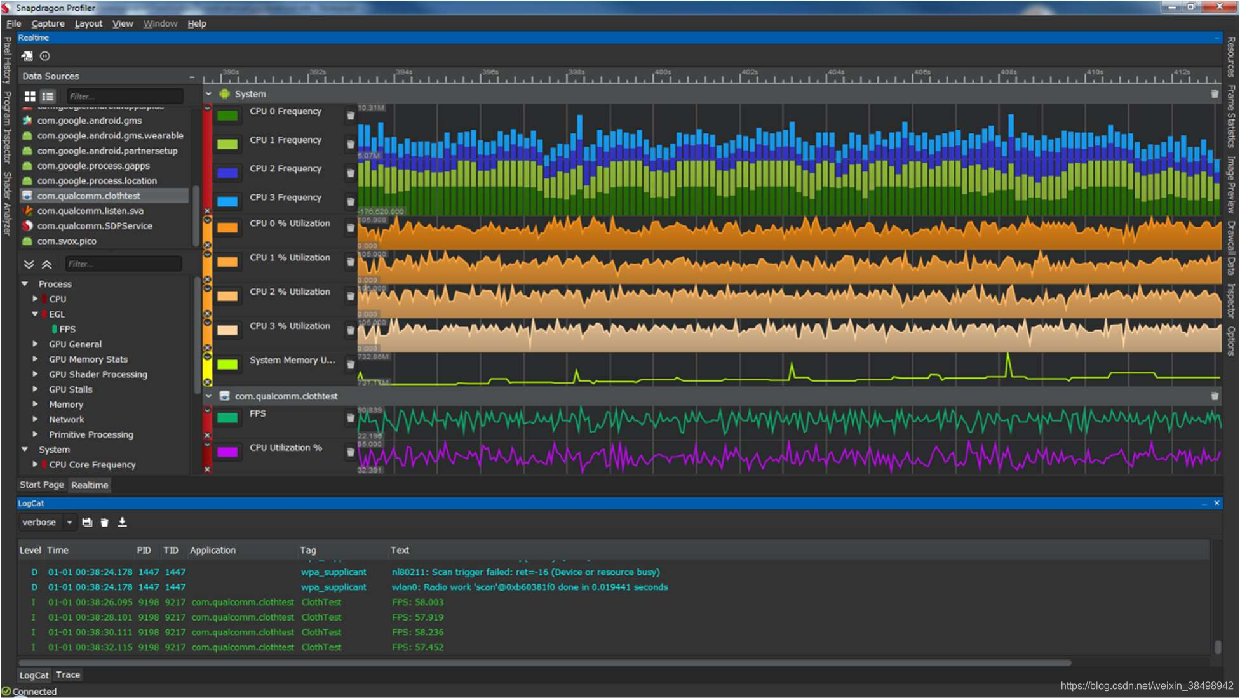Image resolution: width=1240 pixels, height=698 pixels.
Task: Sort LogCat by the Time column
Action: point(58,551)
